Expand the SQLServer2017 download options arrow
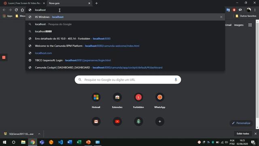259x146 pixels. (x=39, y=134)
